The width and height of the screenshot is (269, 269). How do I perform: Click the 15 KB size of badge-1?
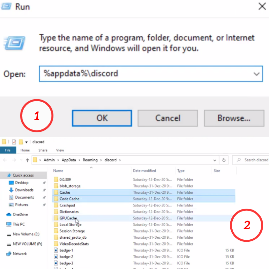[230, 250]
